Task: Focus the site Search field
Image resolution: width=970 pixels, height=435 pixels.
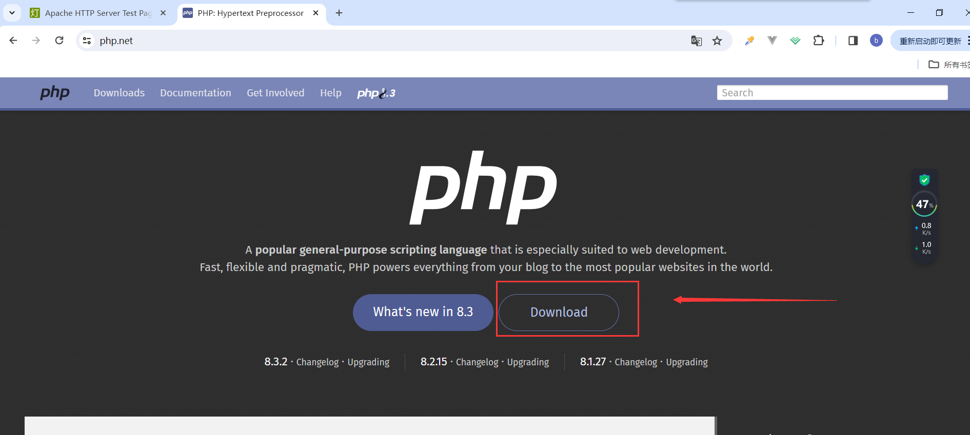Action: (x=832, y=93)
